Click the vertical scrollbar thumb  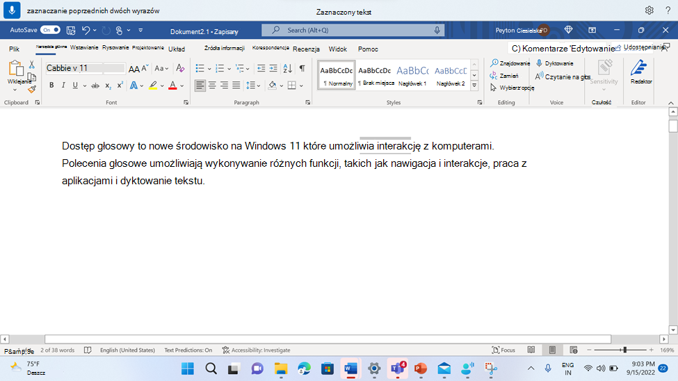673,126
